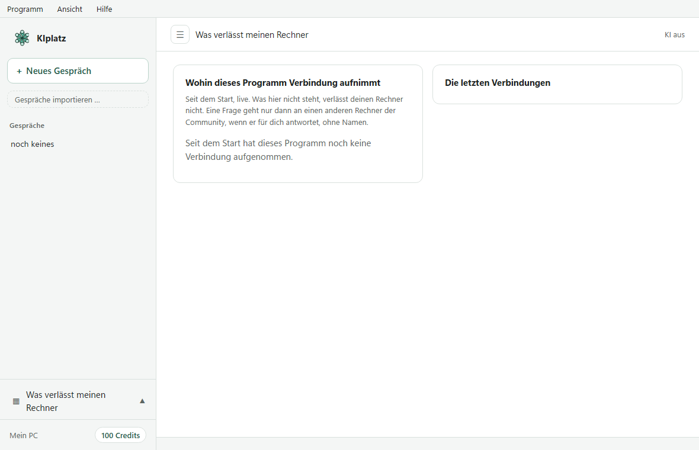This screenshot has height=450, width=699.
Task: Click the KIplatz app name
Action: point(52,38)
